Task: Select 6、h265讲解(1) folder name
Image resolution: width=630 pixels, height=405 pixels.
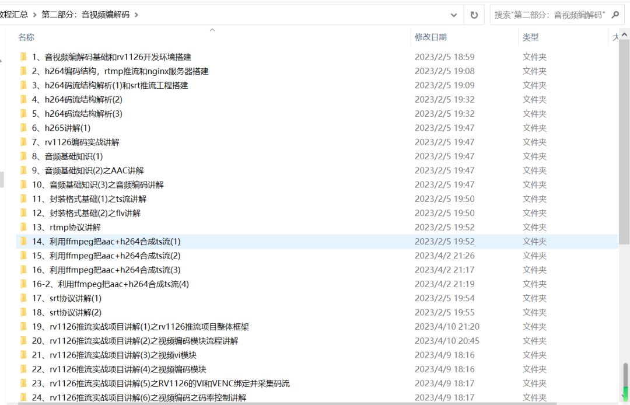Action: (61, 128)
